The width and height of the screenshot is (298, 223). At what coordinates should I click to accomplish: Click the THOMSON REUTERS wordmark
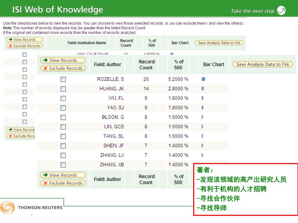pos(40,208)
